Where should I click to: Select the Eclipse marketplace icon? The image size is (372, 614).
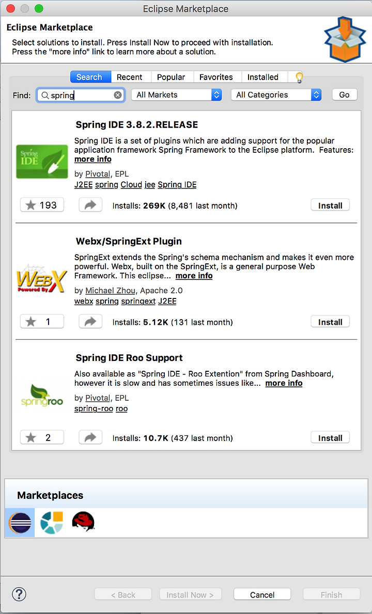pos(20,523)
